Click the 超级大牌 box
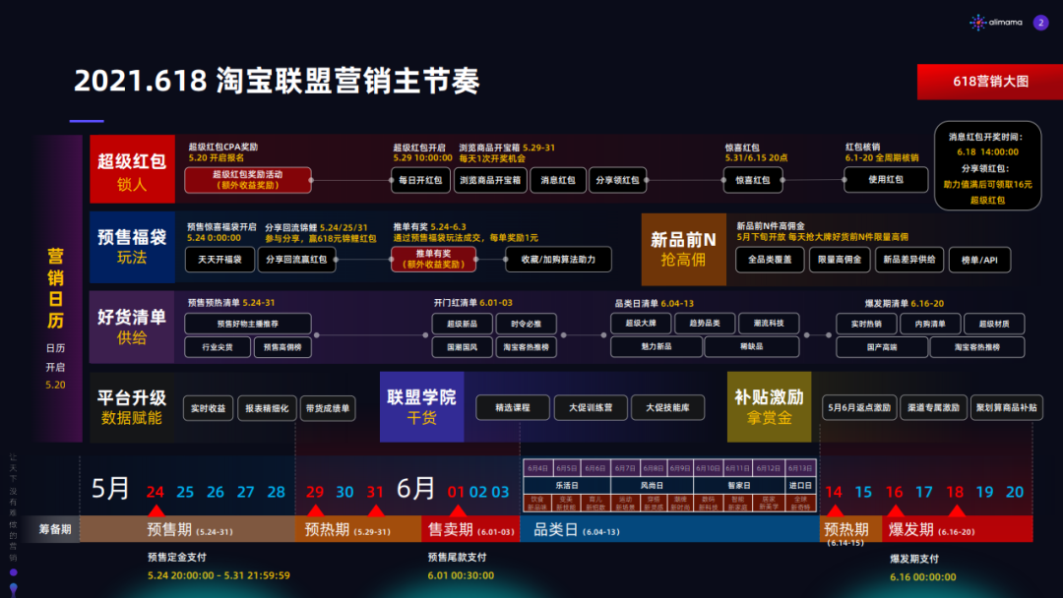Screen dimensions: 1063x598 641,323
